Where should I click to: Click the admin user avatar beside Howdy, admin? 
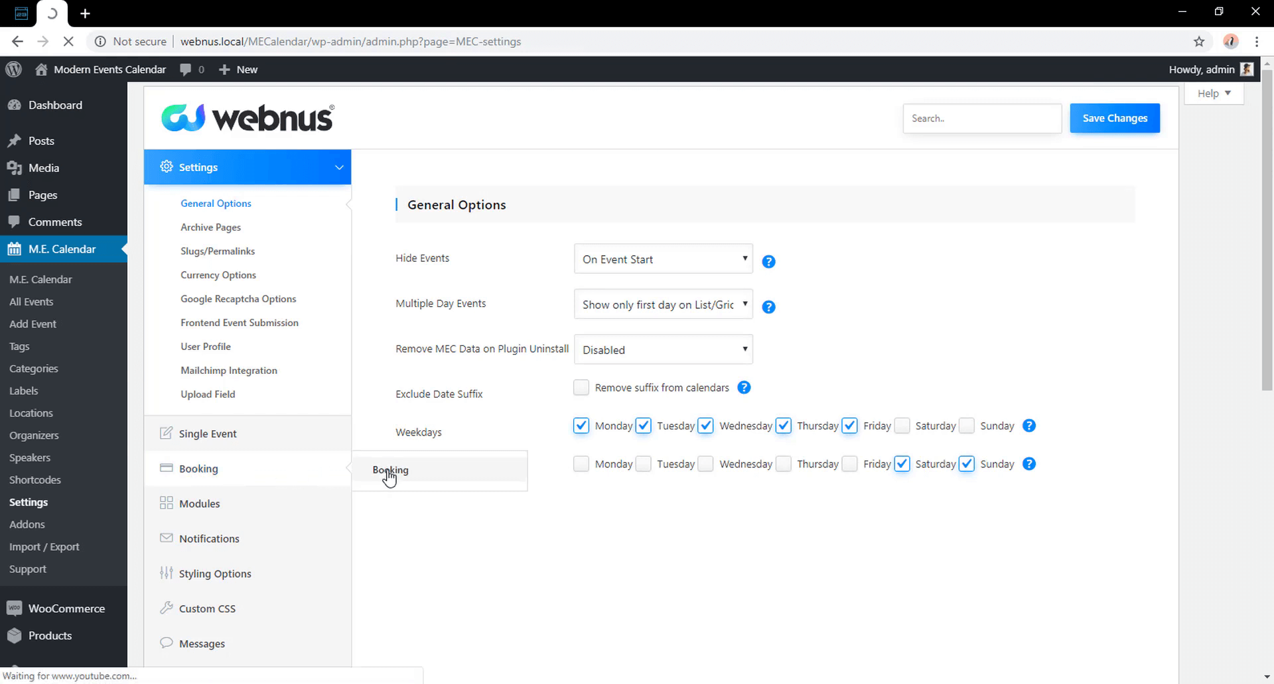[x=1247, y=69]
